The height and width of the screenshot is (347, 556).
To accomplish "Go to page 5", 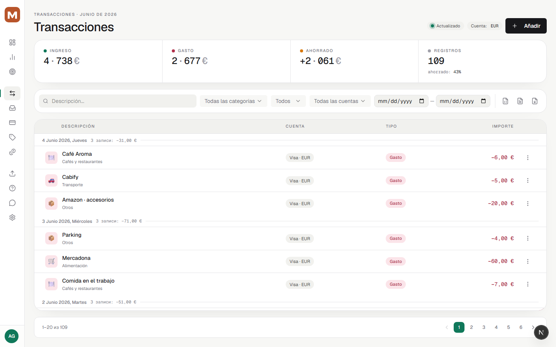I will coord(509,327).
